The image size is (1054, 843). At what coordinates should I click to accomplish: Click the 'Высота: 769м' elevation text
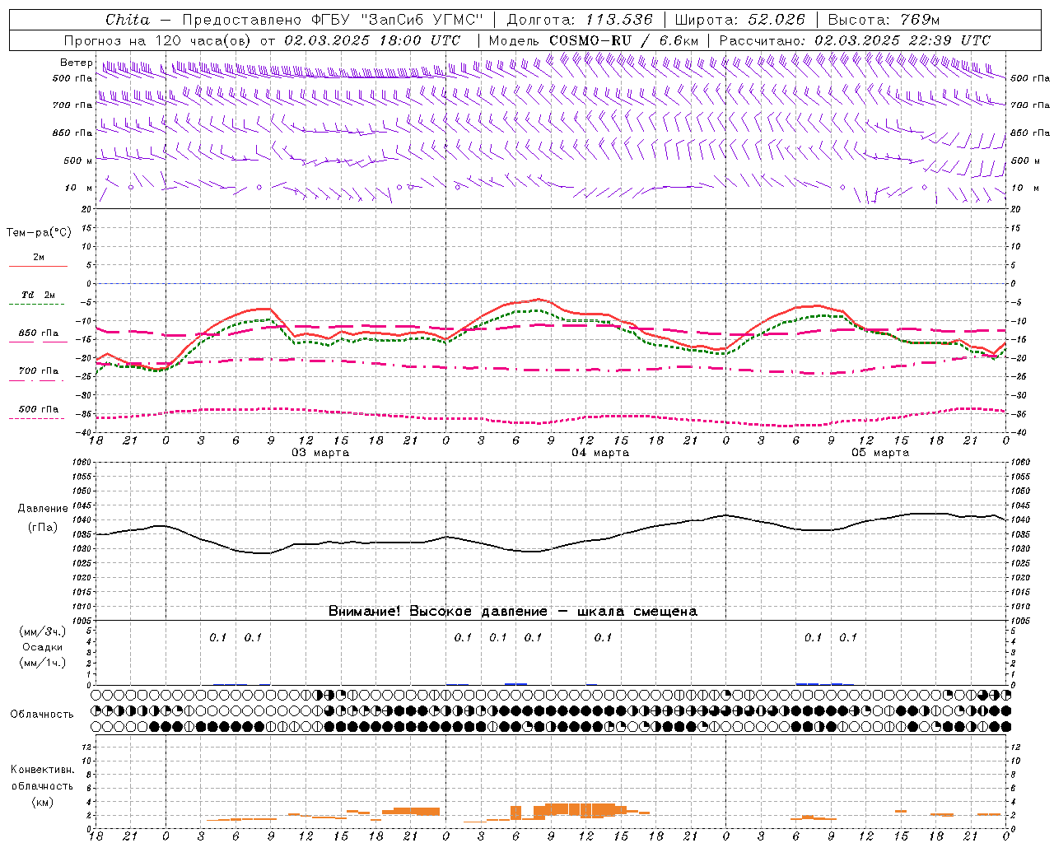point(884,20)
